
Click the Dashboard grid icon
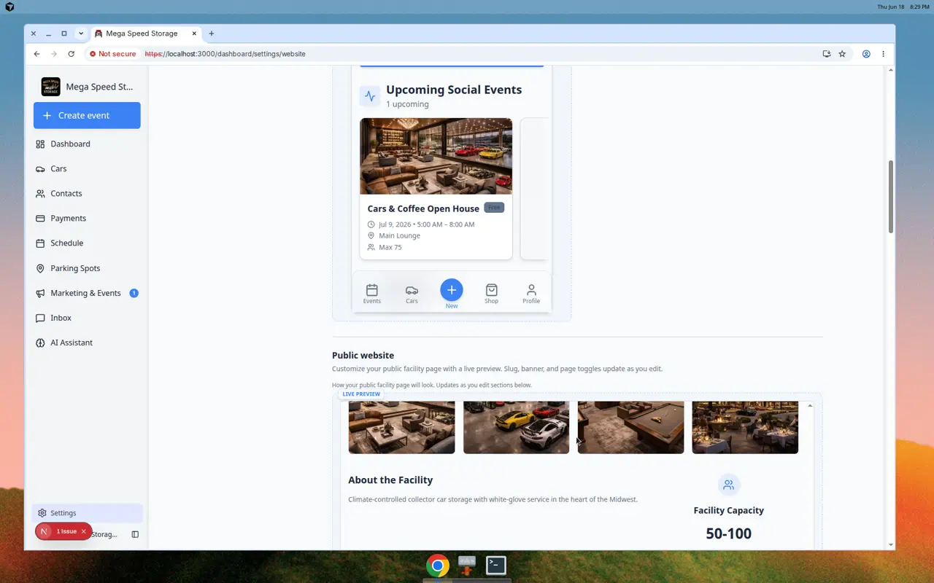[40, 144]
